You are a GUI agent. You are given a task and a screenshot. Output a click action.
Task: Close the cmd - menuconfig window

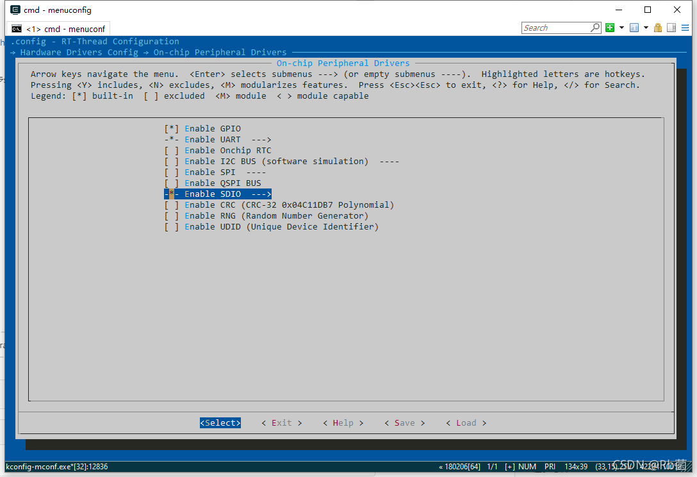tap(677, 10)
